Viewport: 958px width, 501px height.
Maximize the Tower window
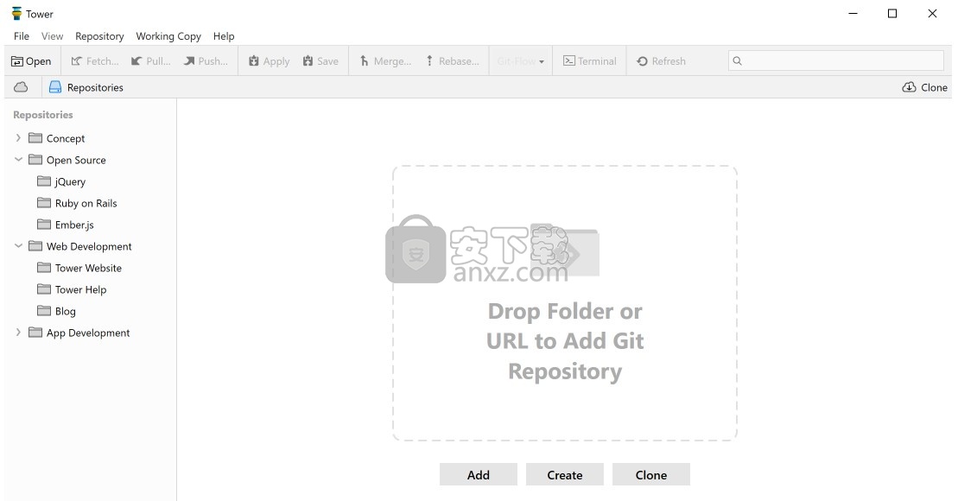pos(892,14)
